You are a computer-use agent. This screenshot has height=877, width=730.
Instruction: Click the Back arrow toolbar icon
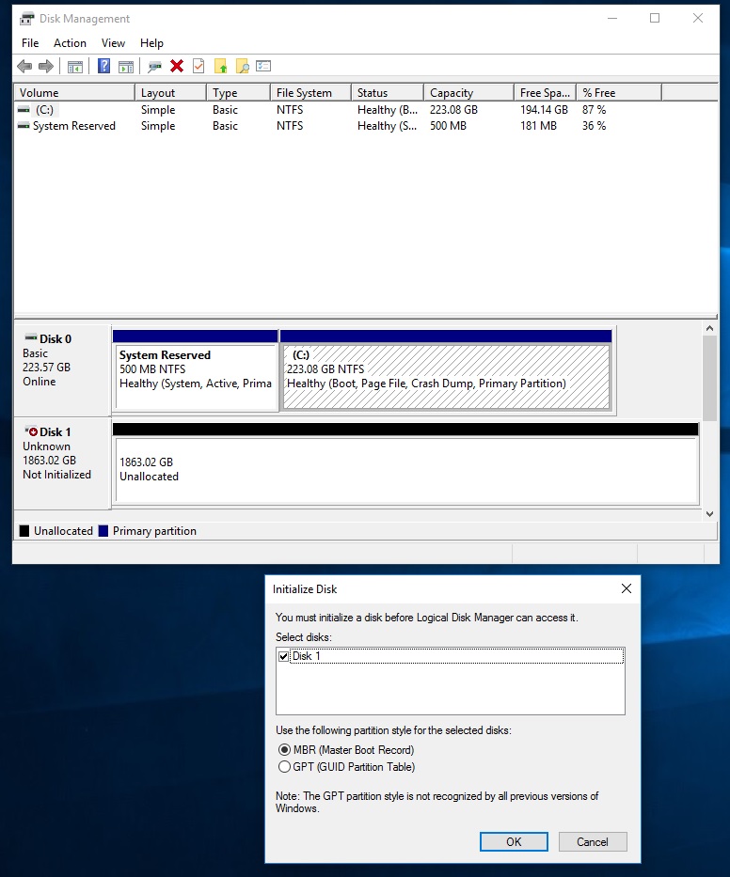coord(24,66)
